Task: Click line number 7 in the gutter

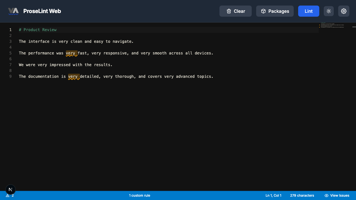Action: coord(11,65)
